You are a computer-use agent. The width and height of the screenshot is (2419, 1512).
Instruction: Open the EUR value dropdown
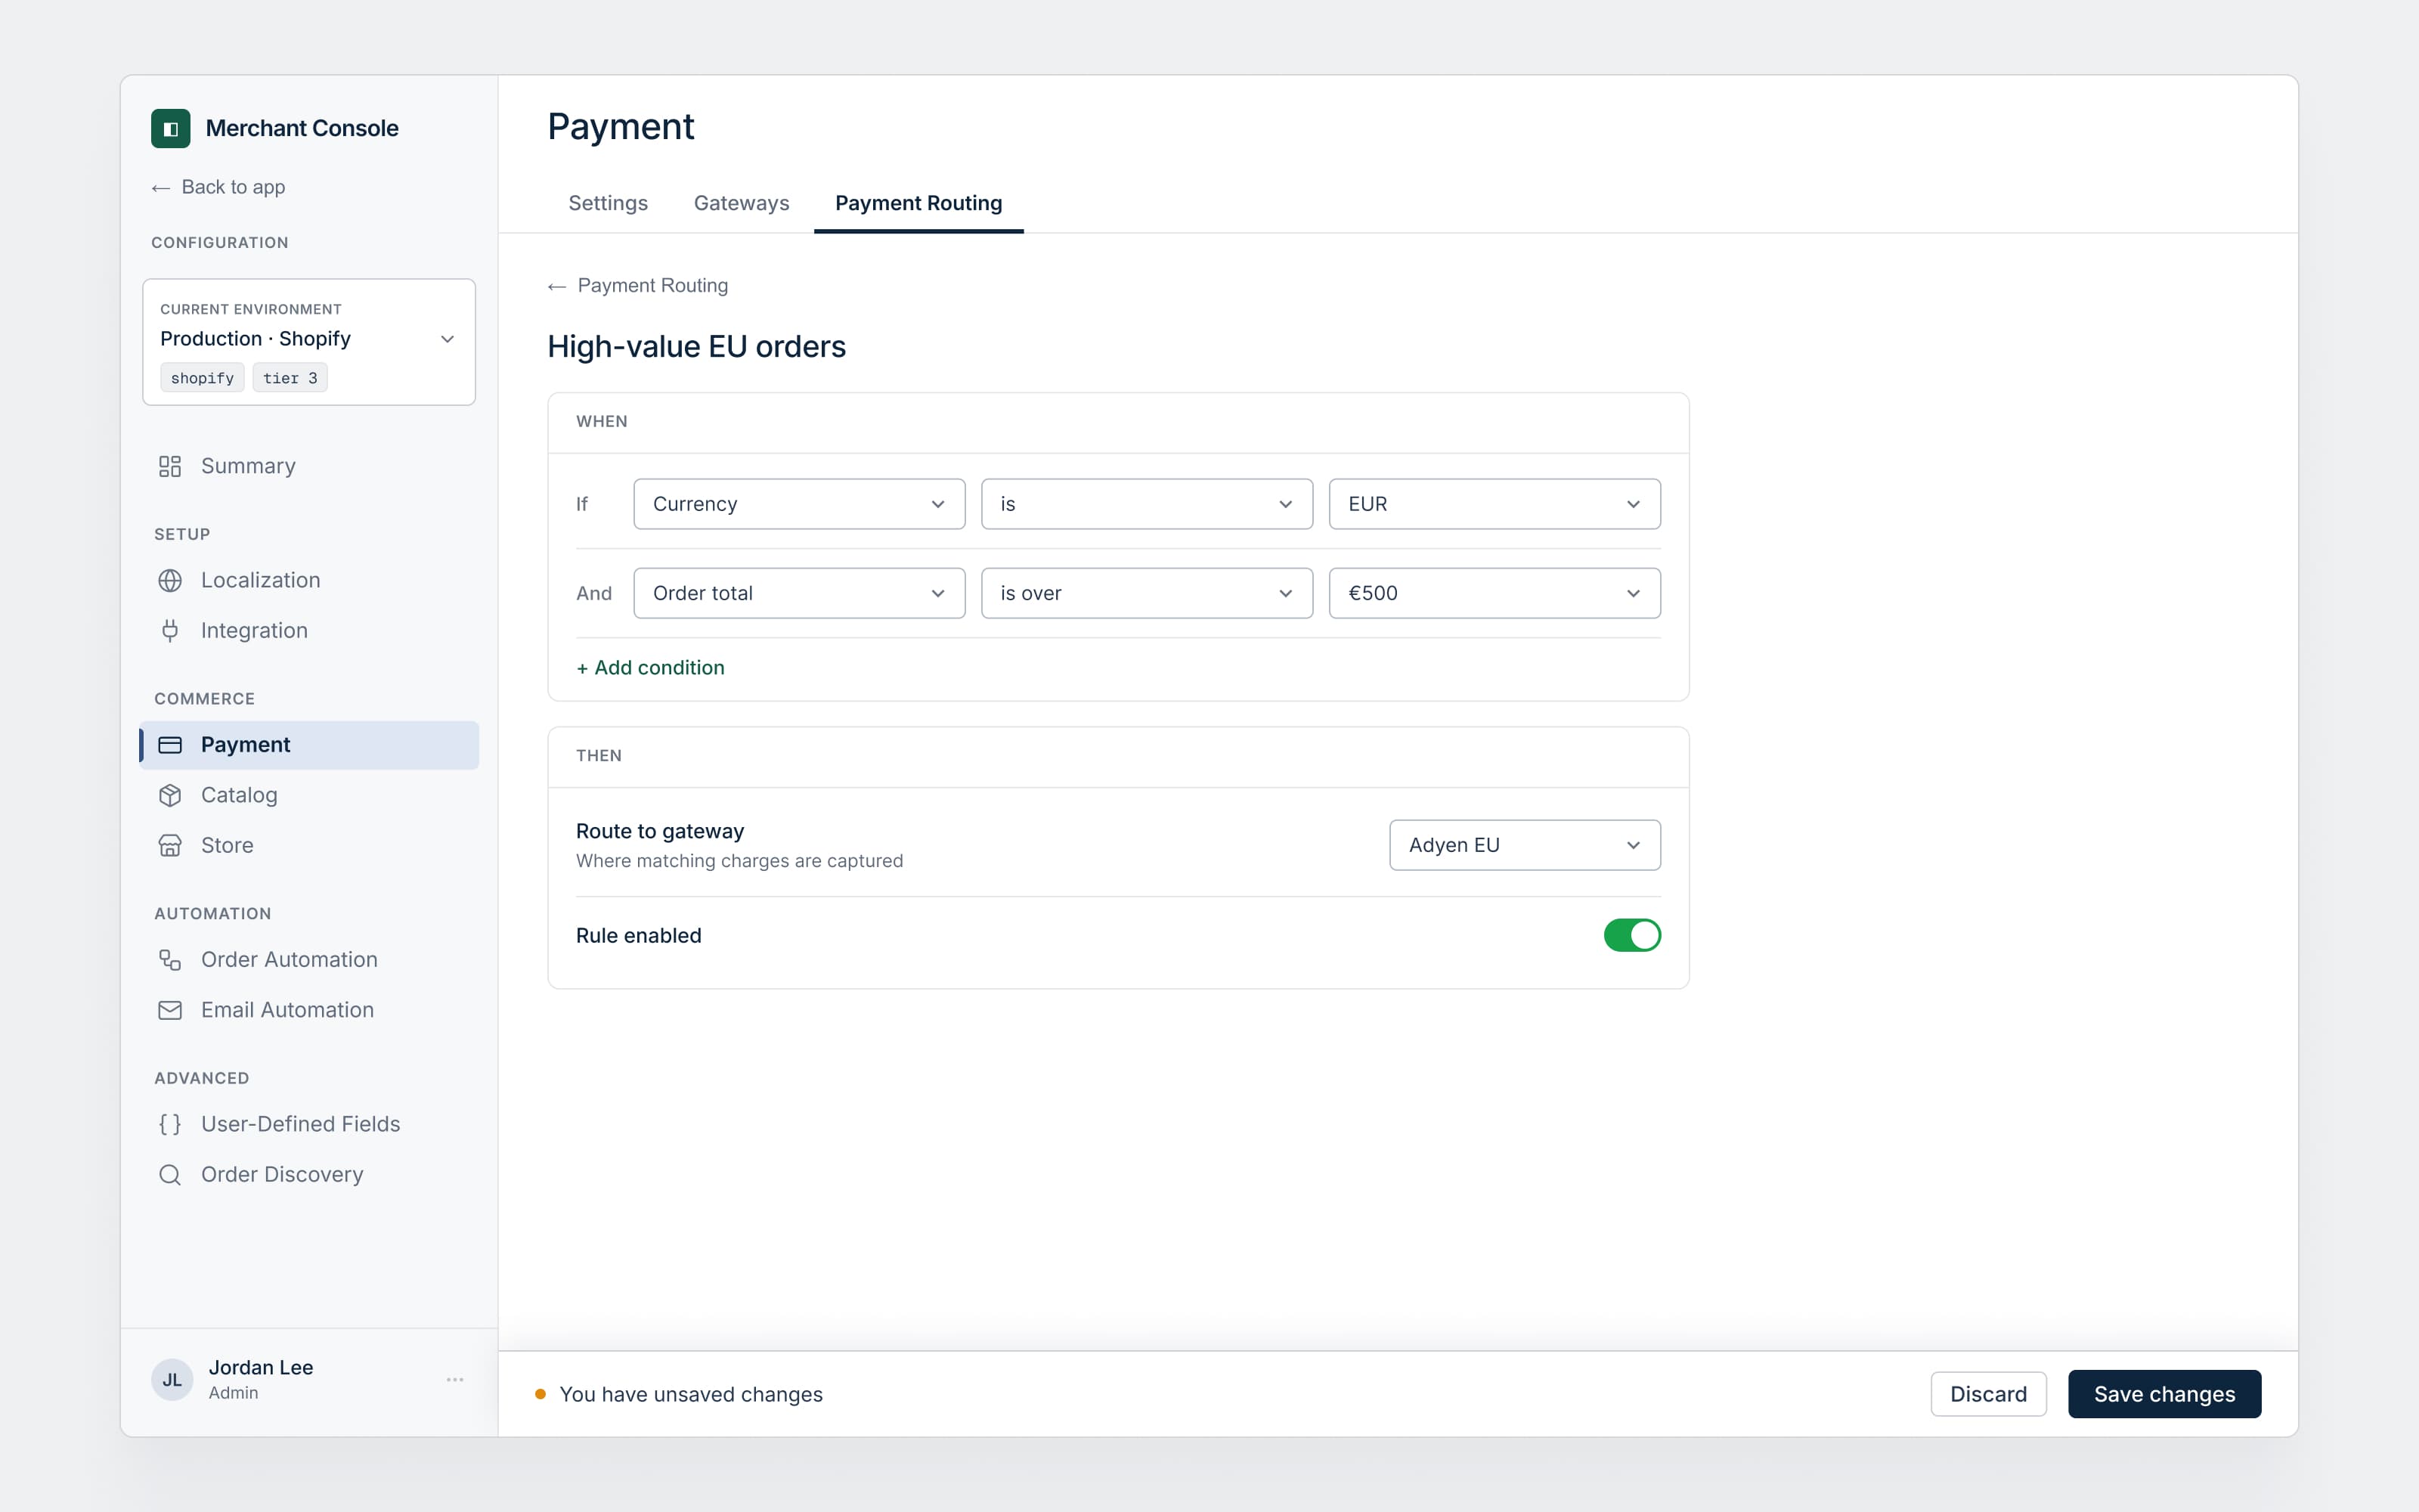tap(1494, 504)
